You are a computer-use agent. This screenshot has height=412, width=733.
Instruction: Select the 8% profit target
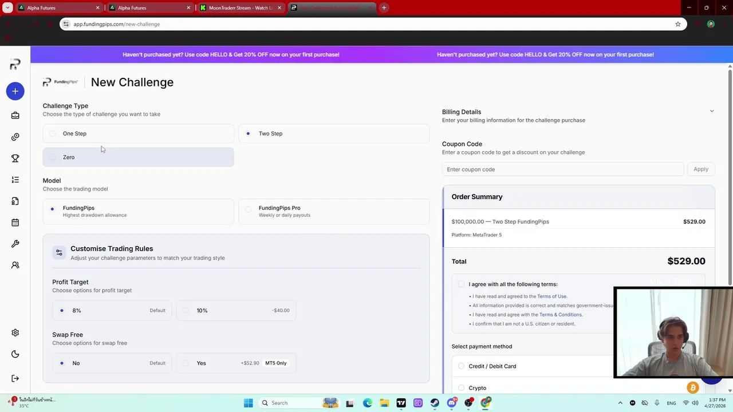pyautogui.click(x=112, y=310)
